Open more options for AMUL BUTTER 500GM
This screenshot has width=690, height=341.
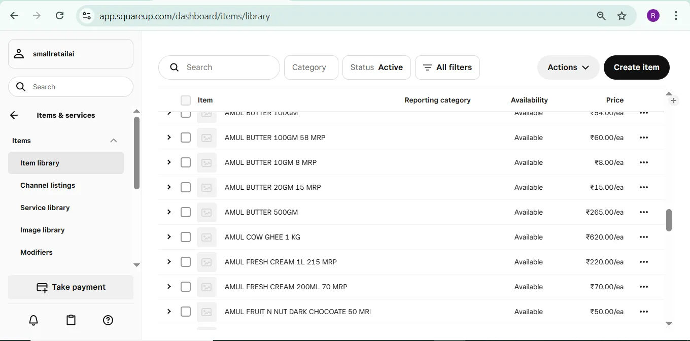pos(644,212)
